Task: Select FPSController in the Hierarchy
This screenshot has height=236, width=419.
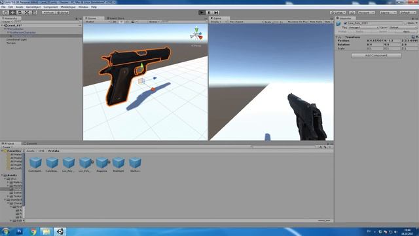Action: pos(15,29)
